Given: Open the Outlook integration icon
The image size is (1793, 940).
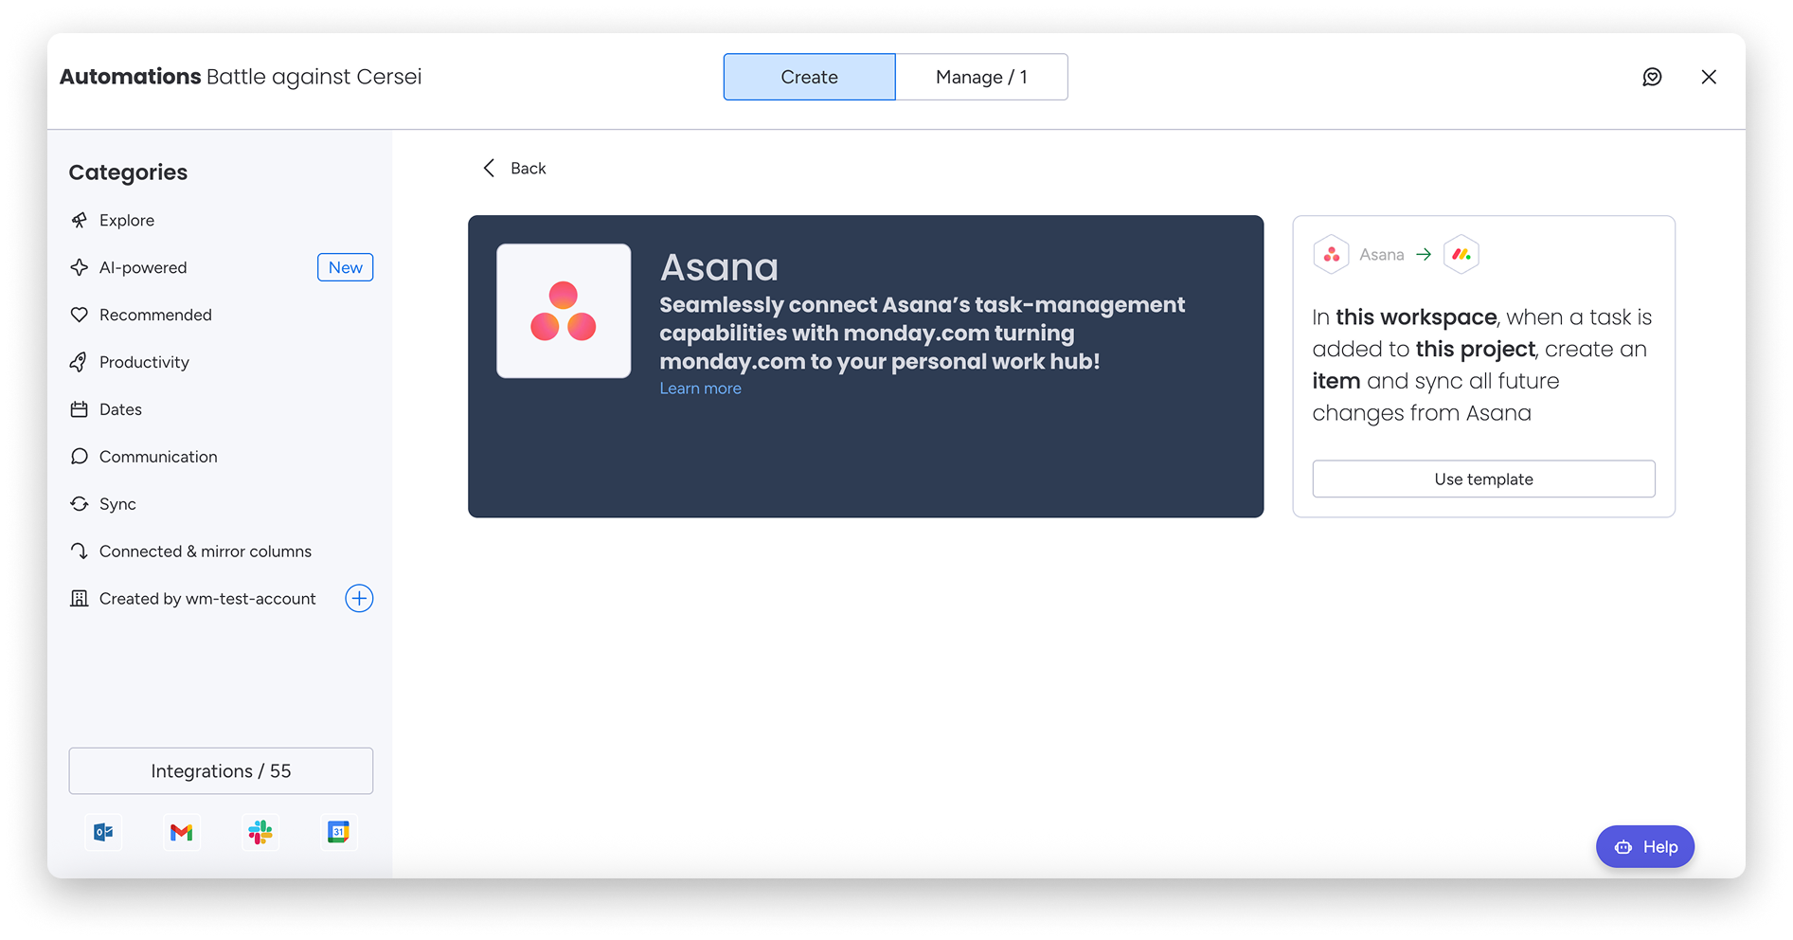Looking at the screenshot, I should (103, 832).
